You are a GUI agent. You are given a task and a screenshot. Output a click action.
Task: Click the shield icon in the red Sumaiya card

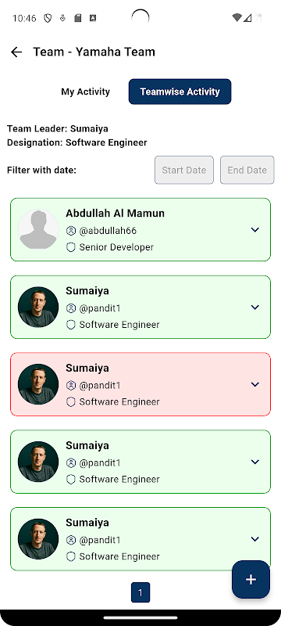(71, 402)
